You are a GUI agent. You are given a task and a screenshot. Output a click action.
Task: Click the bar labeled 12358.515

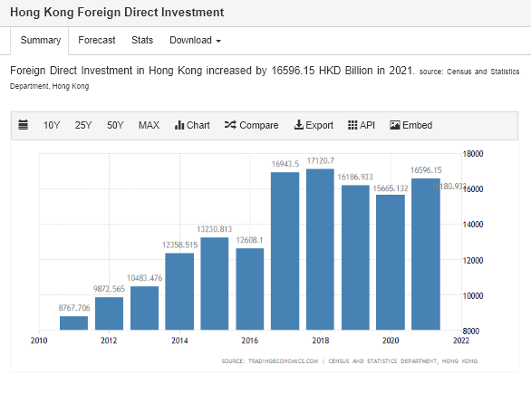pyautogui.click(x=179, y=292)
